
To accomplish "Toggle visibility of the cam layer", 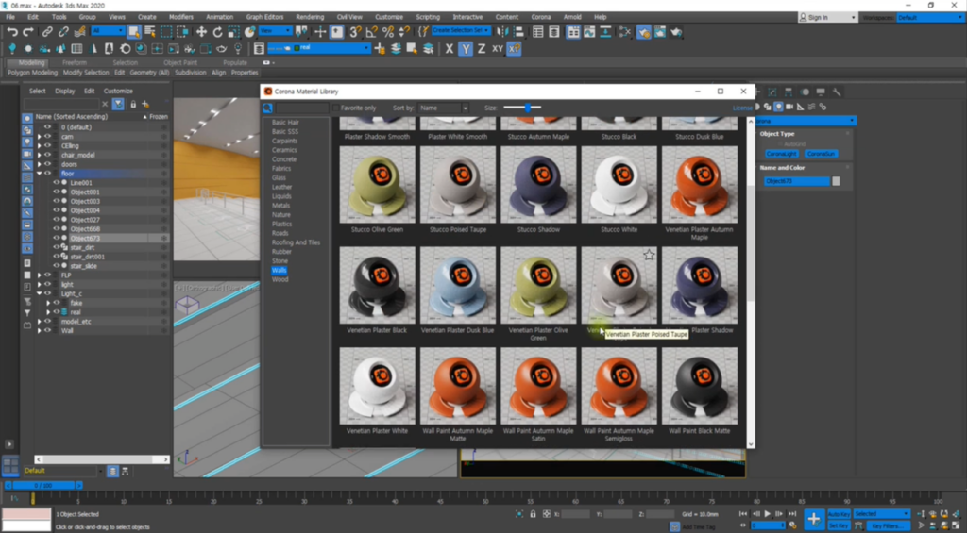I will pos(47,136).
